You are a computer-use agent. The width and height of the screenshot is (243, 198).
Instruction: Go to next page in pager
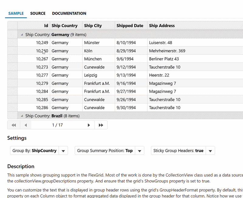click(89, 125)
